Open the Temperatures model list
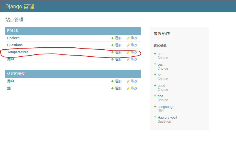 [x=18, y=52]
